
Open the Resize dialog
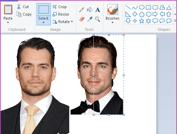click(61, 14)
